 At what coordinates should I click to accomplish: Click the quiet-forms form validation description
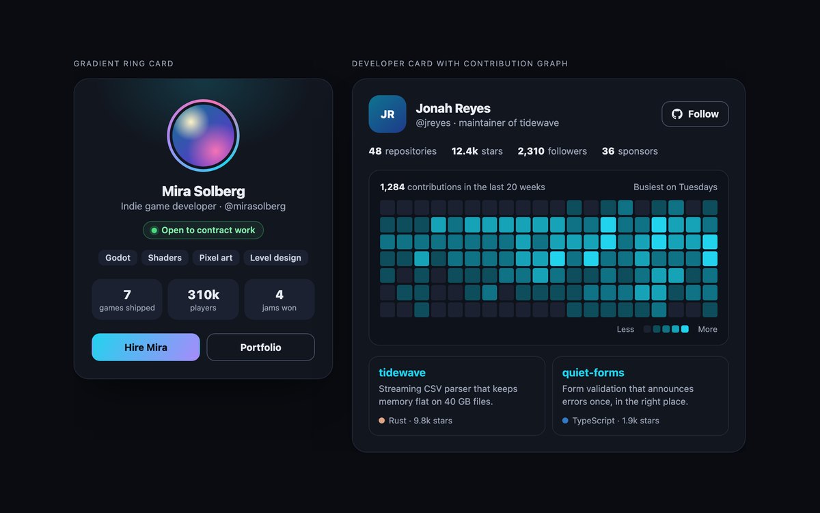click(629, 395)
